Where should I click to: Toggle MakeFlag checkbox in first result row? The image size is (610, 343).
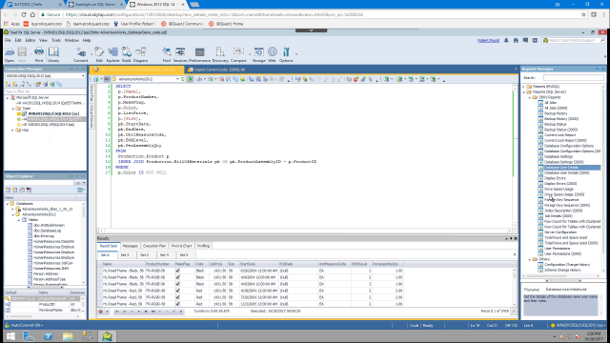pos(178,271)
